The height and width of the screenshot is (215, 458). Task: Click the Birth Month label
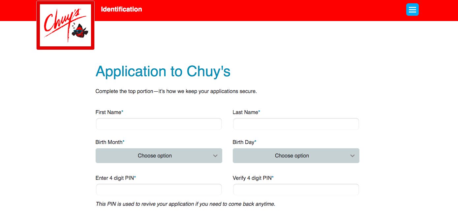(x=109, y=142)
